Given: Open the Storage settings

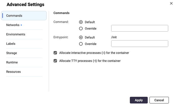Looking at the screenshot, I should pos(11,53).
